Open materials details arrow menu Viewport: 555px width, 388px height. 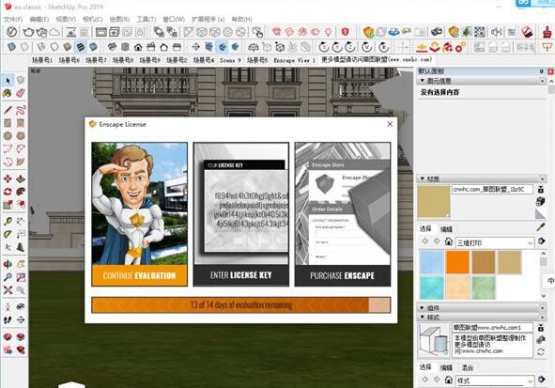(541, 241)
